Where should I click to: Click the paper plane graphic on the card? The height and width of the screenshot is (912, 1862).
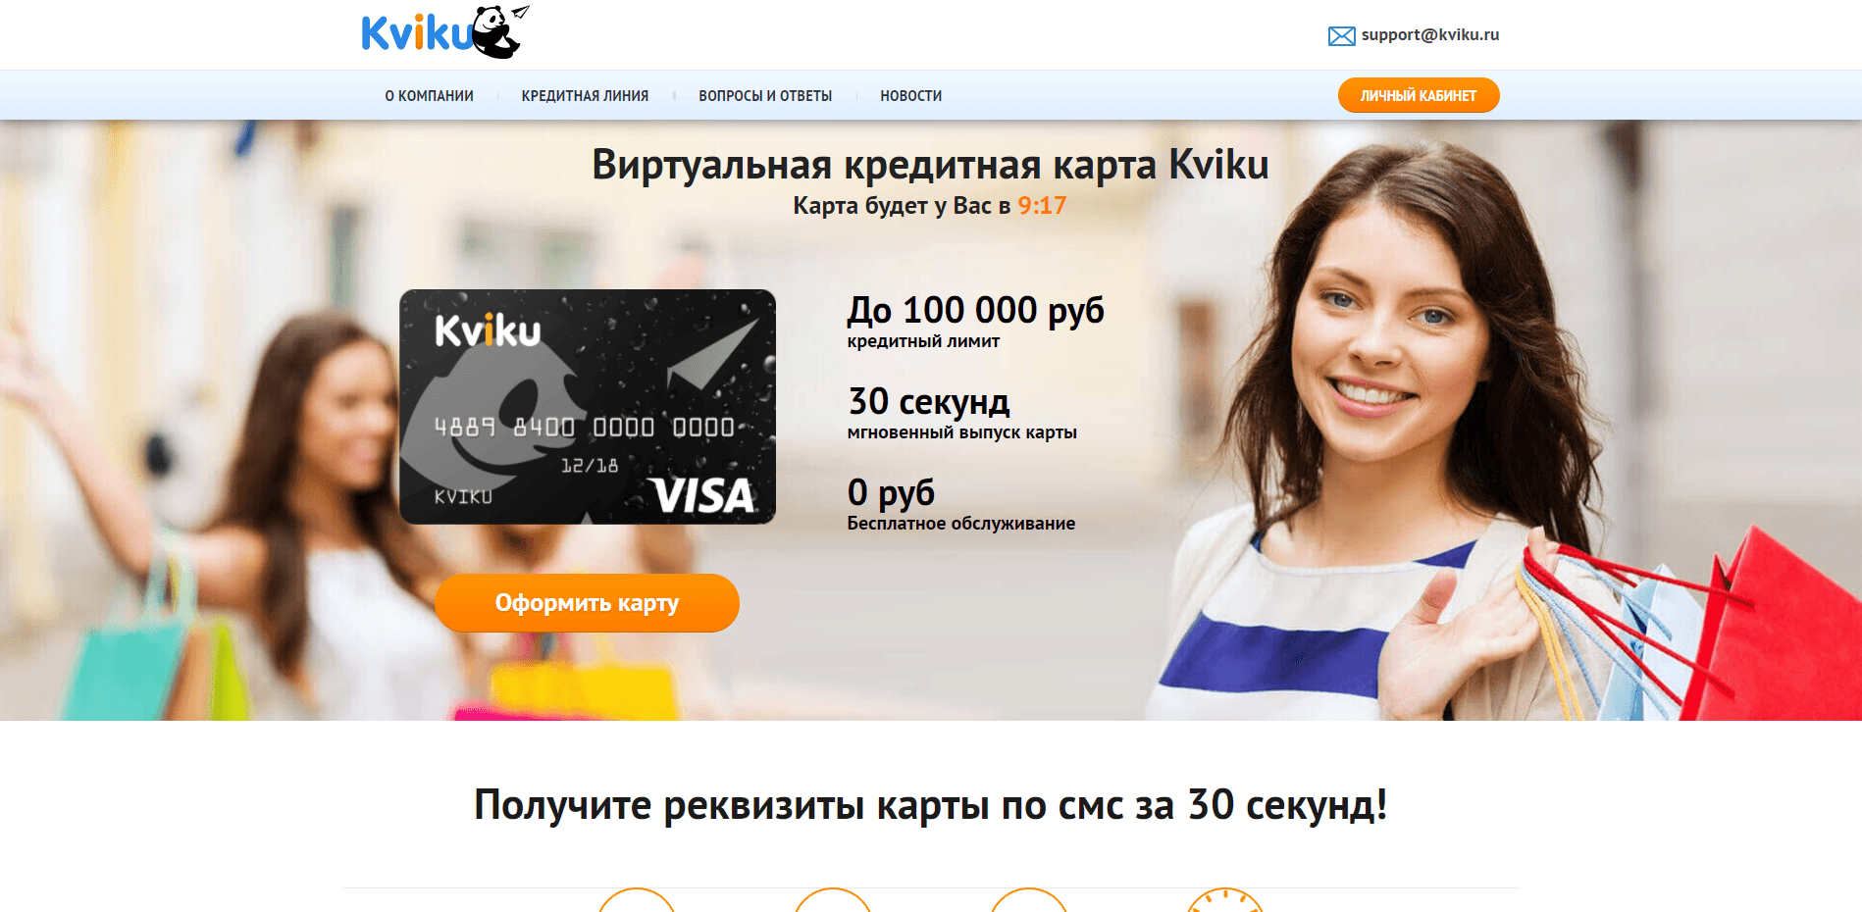[x=712, y=355]
